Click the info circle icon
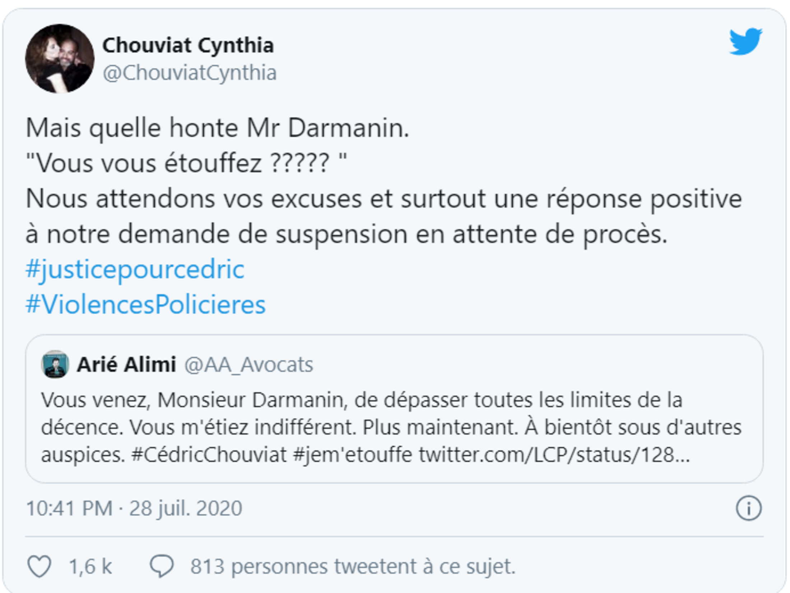 point(748,508)
